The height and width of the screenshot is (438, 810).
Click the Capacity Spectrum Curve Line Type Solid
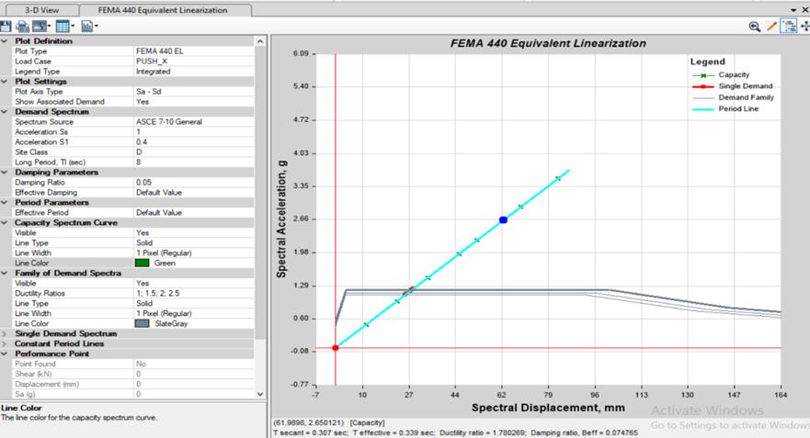pyautogui.click(x=194, y=243)
